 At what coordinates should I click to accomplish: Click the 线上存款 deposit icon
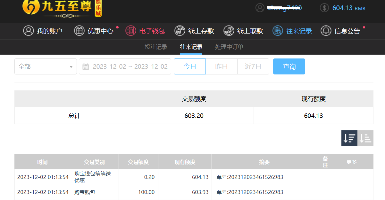tap(180, 31)
